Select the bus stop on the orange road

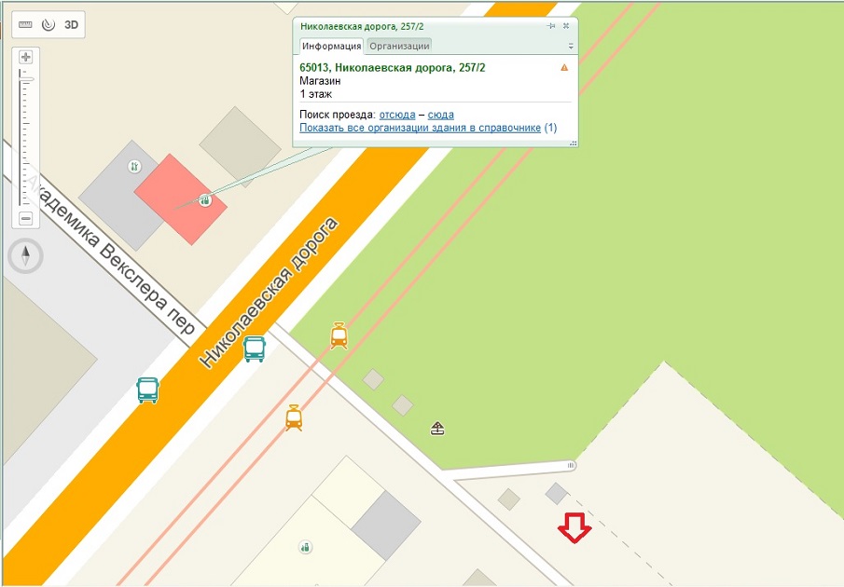click(x=255, y=349)
